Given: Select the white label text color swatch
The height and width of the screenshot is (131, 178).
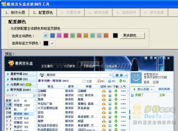Looking at the screenshot, I should [x=52, y=43].
